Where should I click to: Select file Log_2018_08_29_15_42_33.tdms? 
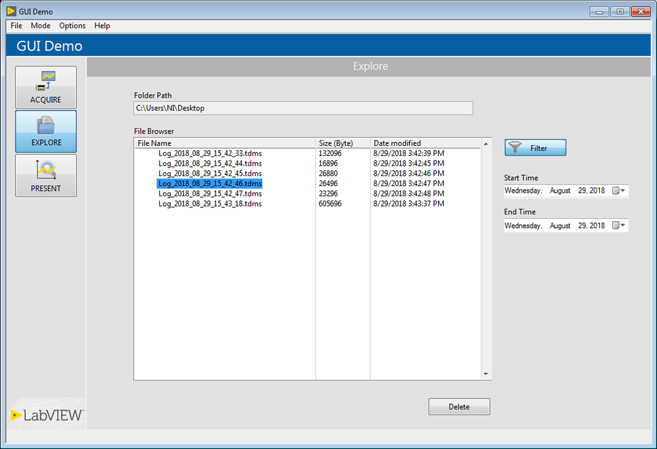click(210, 153)
